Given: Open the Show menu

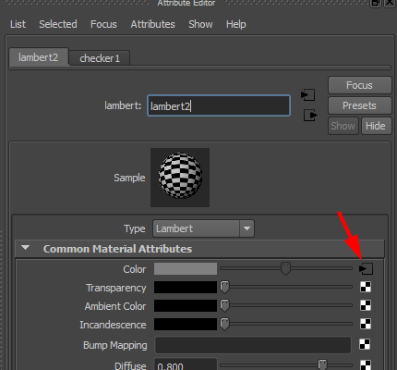Looking at the screenshot, I should point(200,24).
